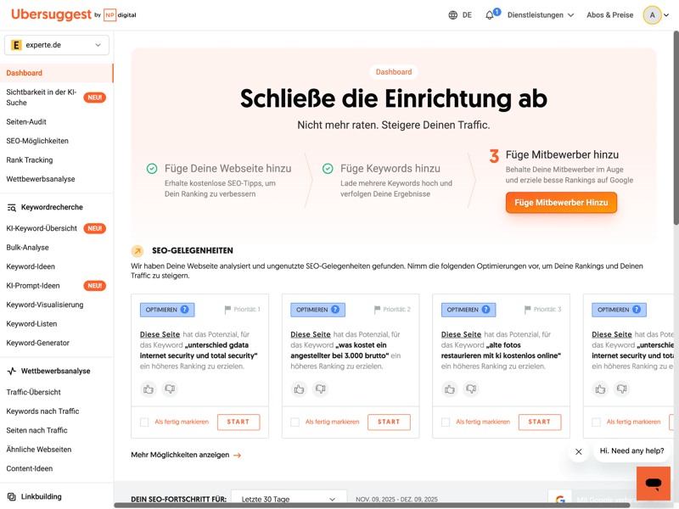Click START on the Priorität 3 card
The height and width of the screenshot is (509, 679).
tap(540, 422)
